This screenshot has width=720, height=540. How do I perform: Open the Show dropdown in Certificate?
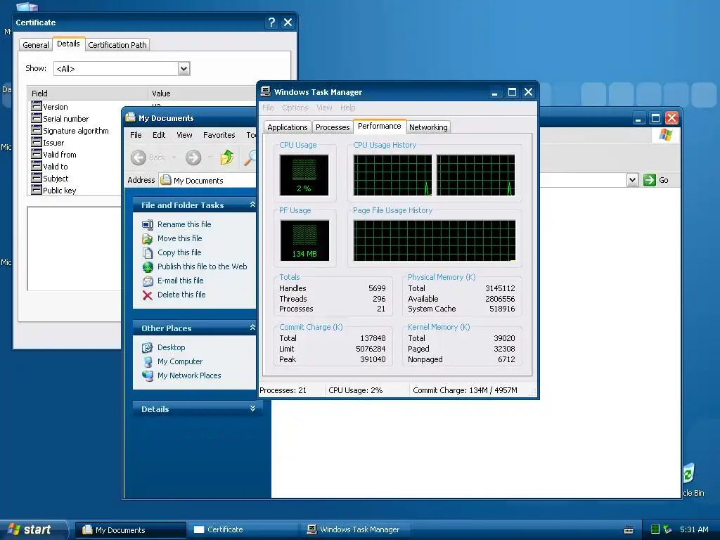point(184,69)
